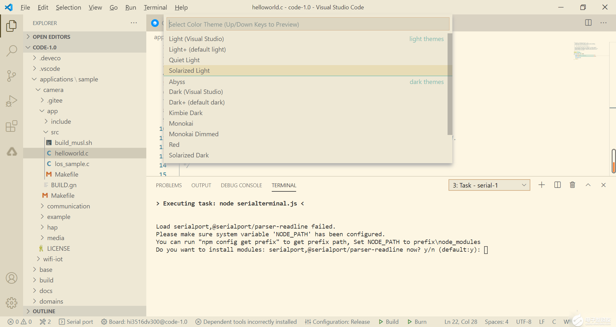Close the terminal panel
The height and width of the screenshot is (327, 616).
point(603,185)
